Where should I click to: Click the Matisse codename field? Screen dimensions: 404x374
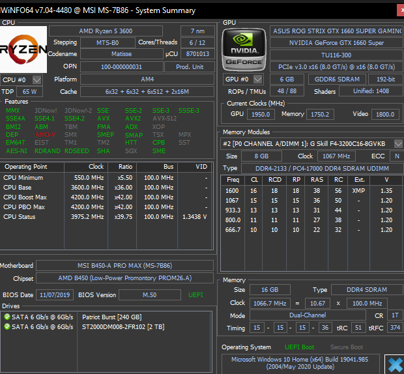122,54
